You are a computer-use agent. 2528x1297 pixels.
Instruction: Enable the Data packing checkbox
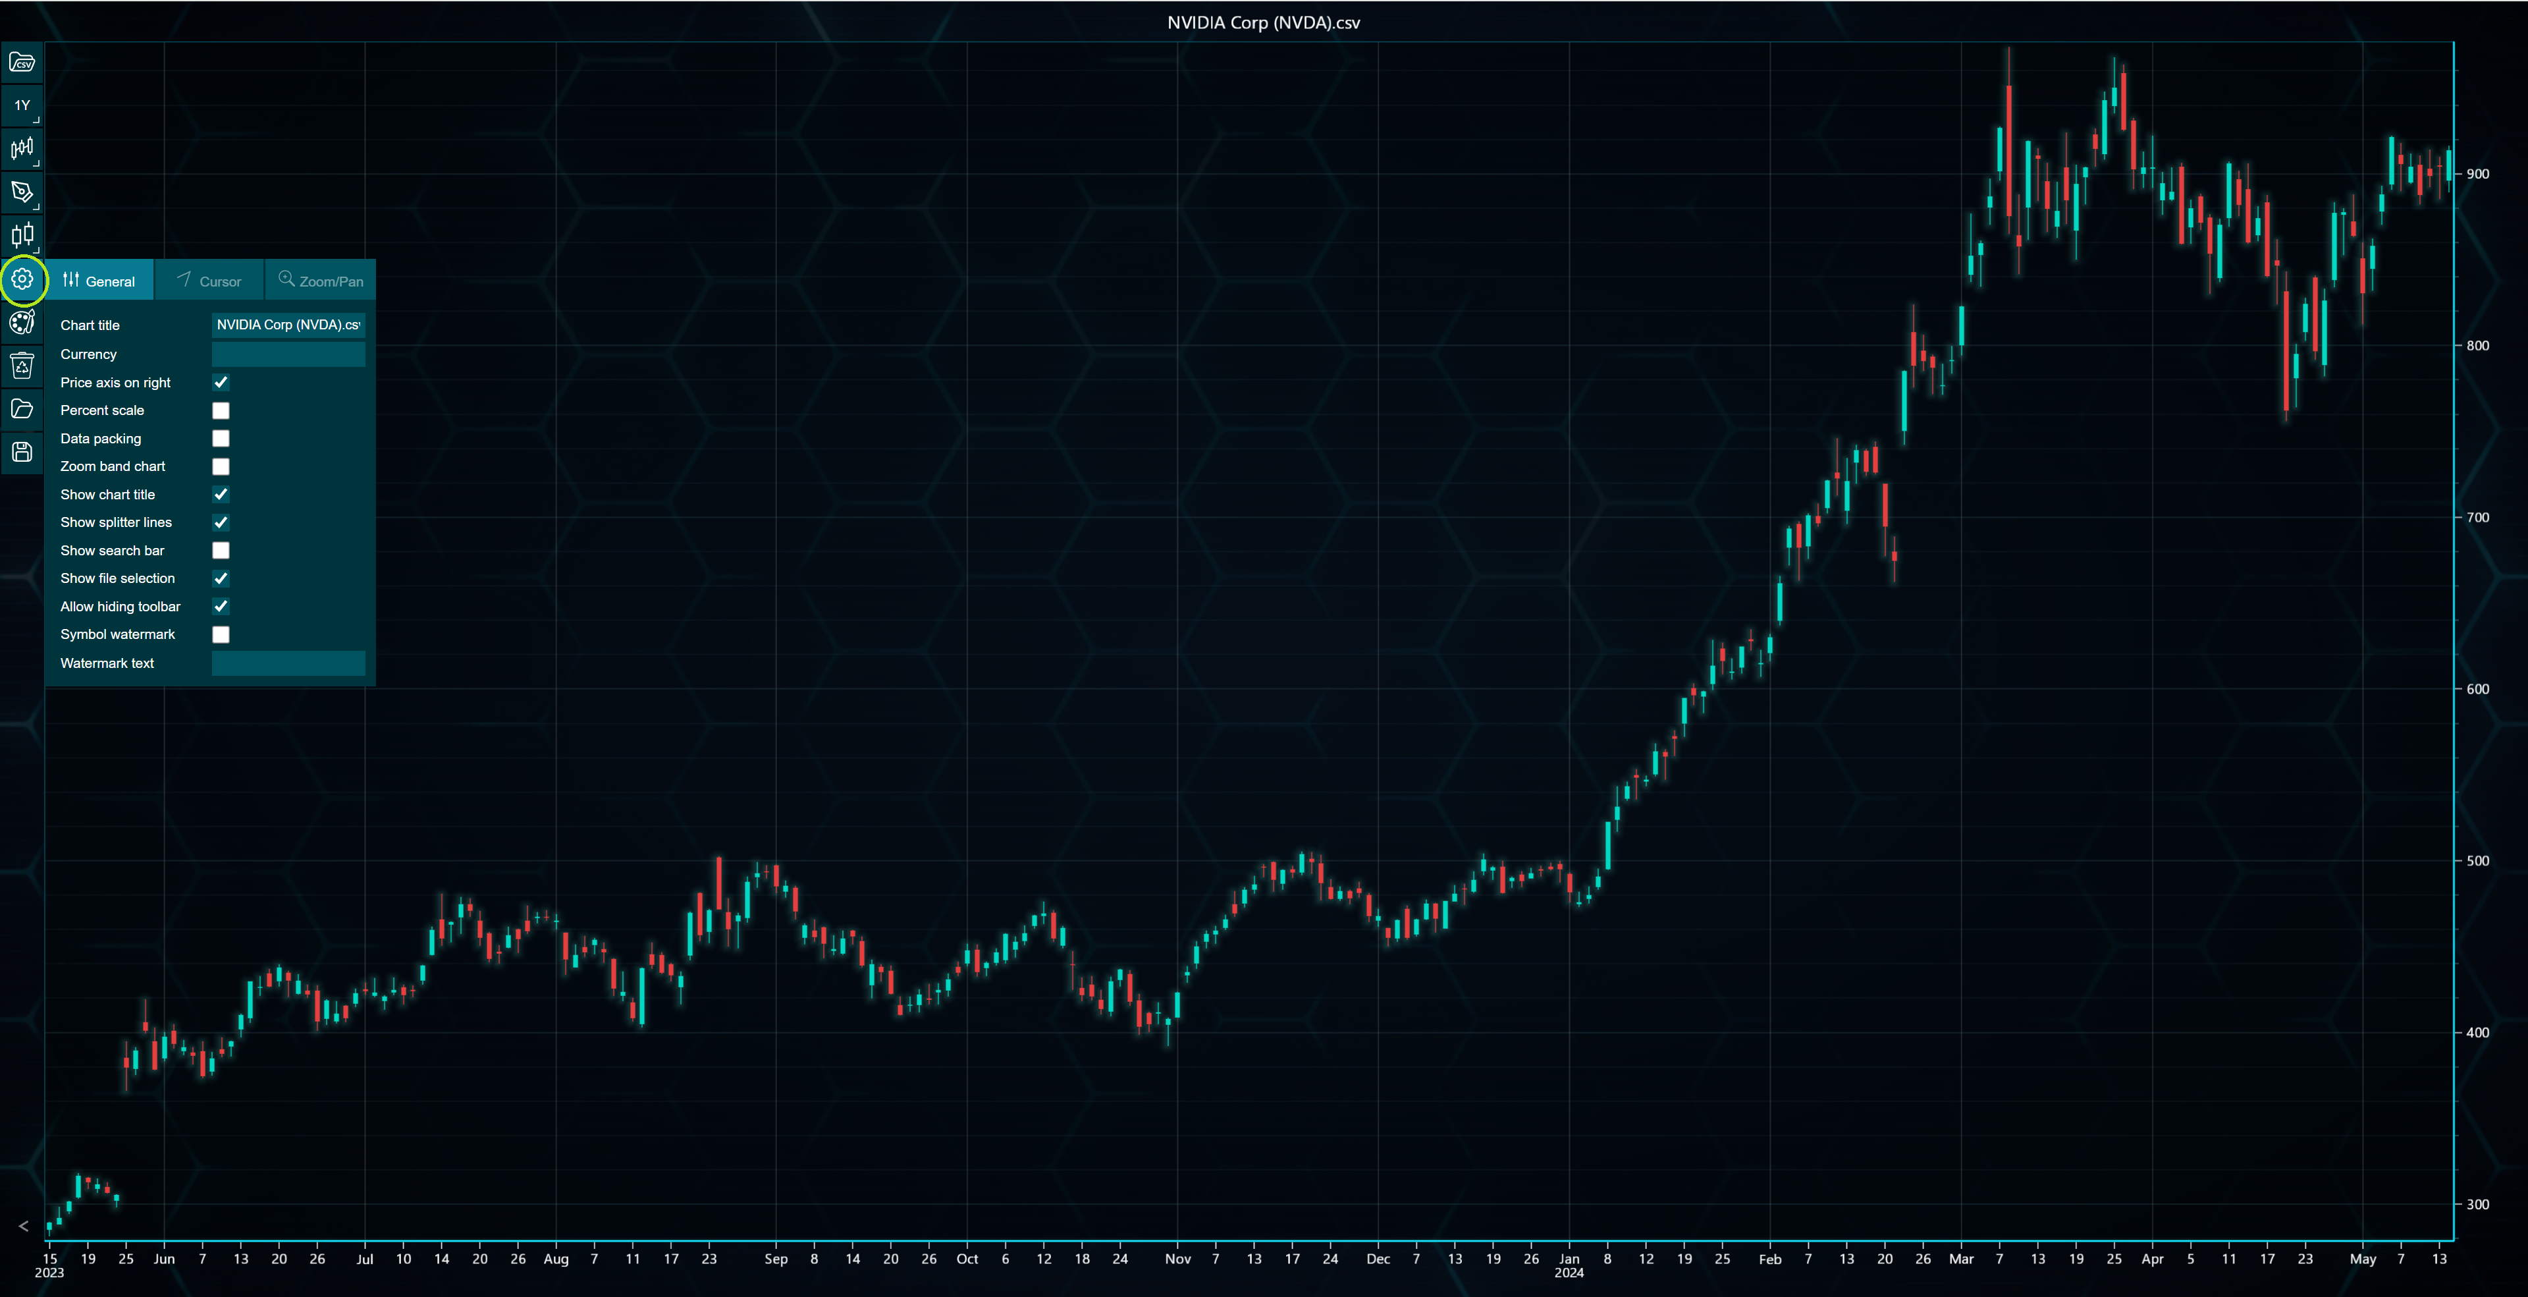[x=221, y=439]
